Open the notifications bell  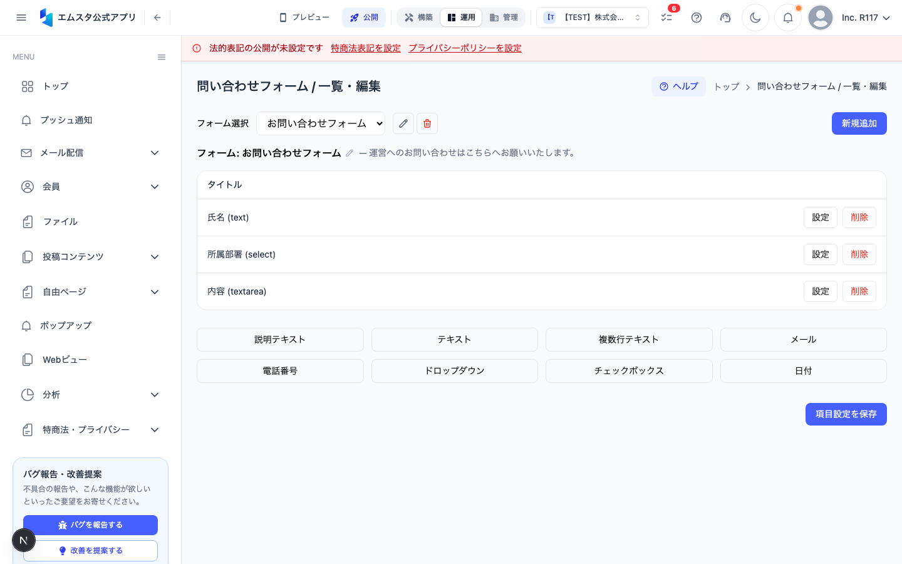(788, 18)
